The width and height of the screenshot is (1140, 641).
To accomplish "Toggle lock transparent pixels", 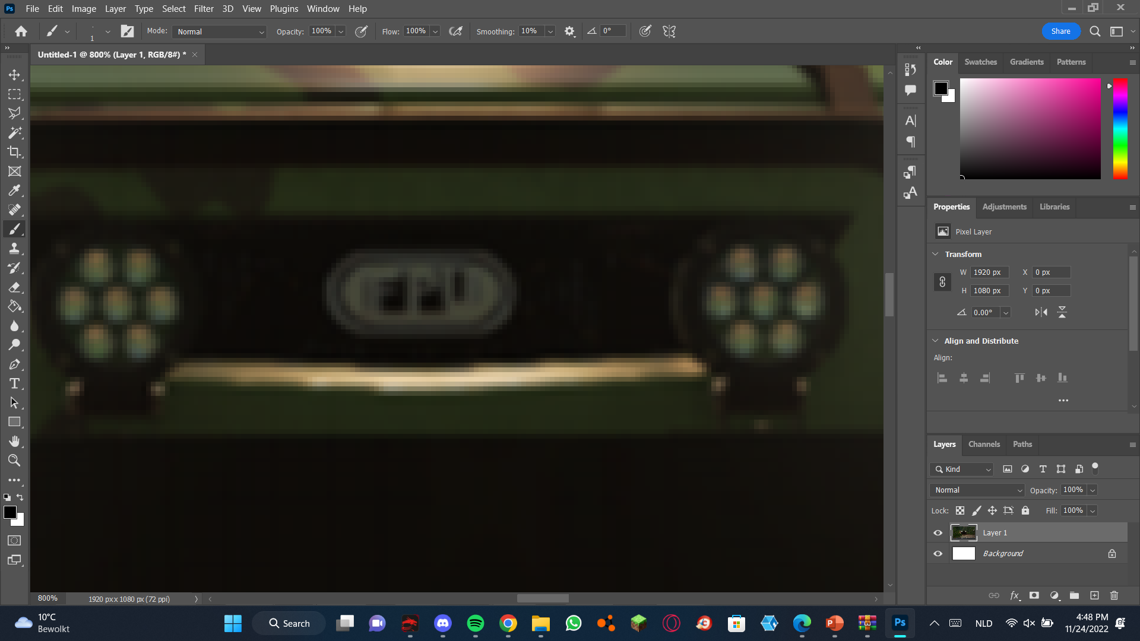I will tap(960, 510).
